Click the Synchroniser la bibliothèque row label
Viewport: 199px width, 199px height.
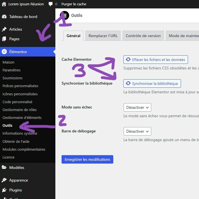click(87, 83)
